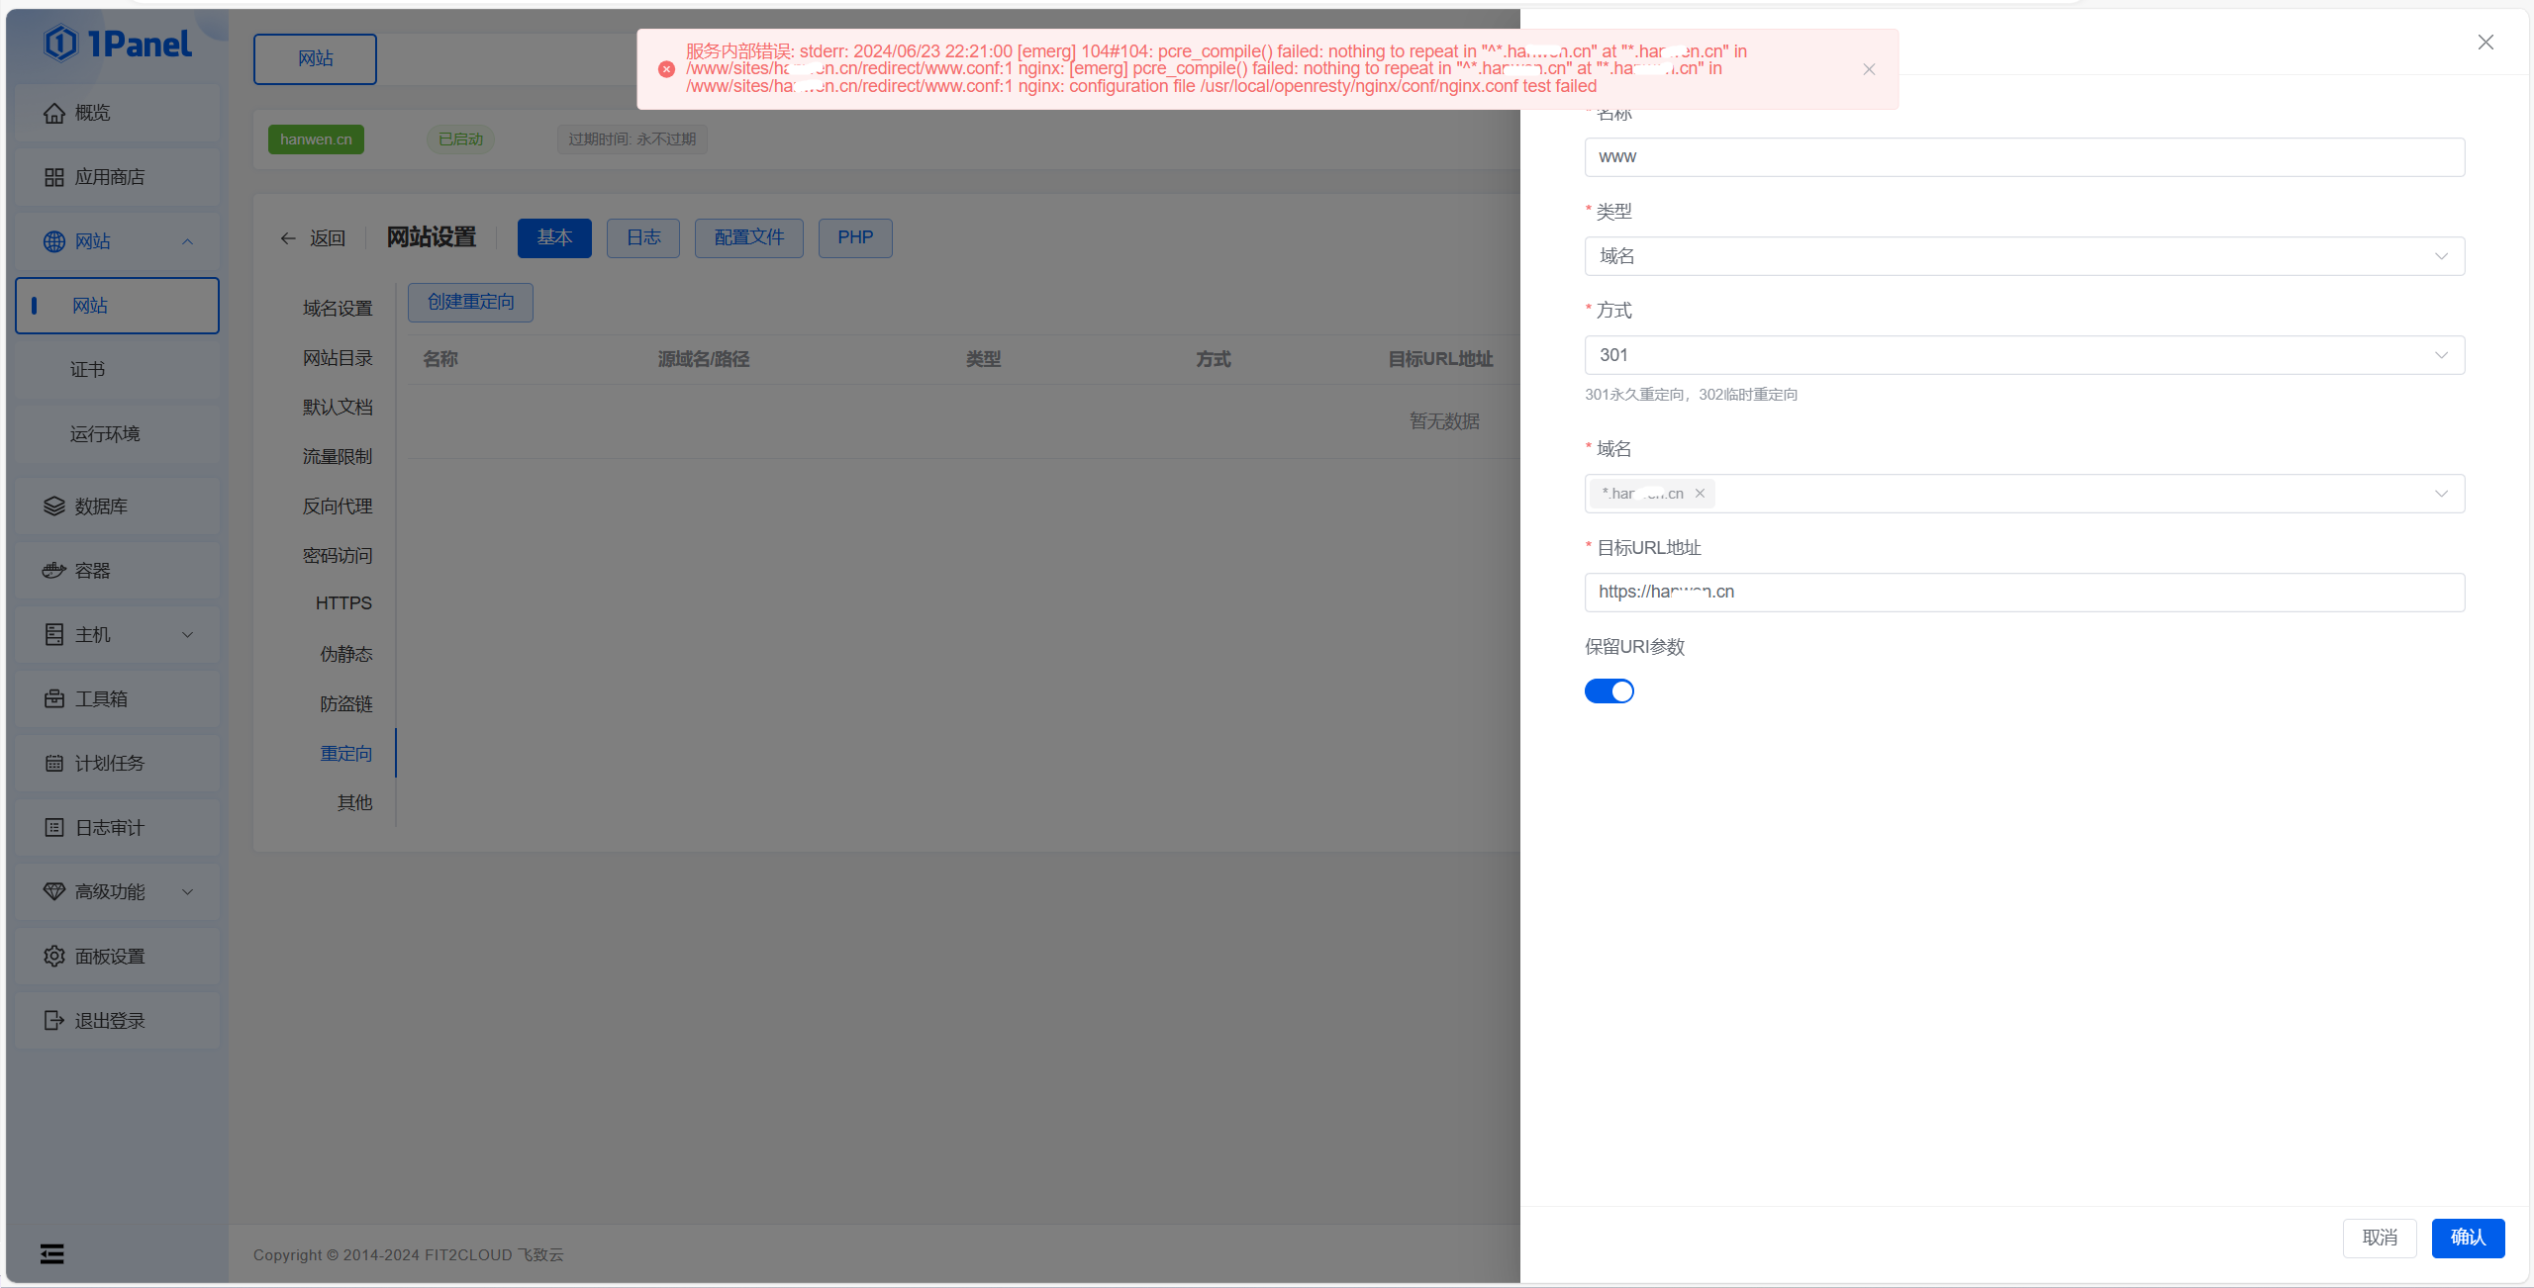This screenshot has height=1288, width=2534.
Task: Remove the selected domain tag
Action: (x=1700, y=494)
